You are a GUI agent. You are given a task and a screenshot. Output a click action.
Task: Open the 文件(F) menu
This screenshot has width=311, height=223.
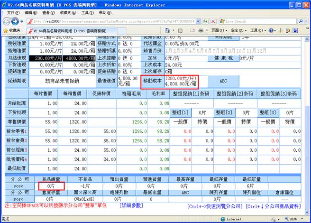(8, 12)
